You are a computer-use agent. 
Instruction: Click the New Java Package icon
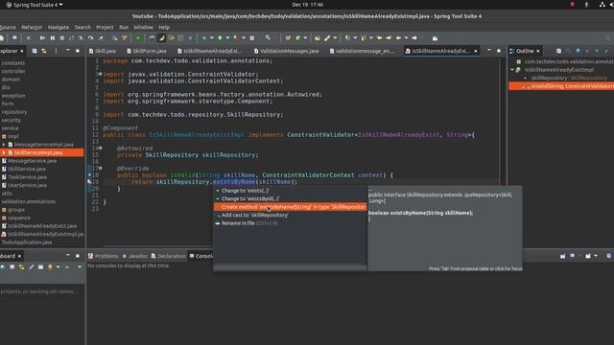tap(288, 38)
